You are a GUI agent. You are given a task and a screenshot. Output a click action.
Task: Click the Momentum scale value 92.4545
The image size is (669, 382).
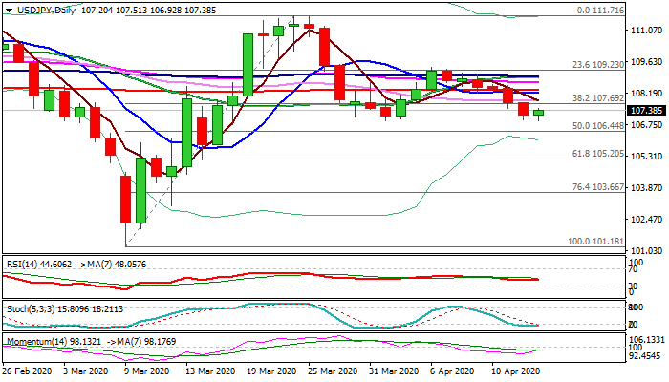[x=647, y=356]
